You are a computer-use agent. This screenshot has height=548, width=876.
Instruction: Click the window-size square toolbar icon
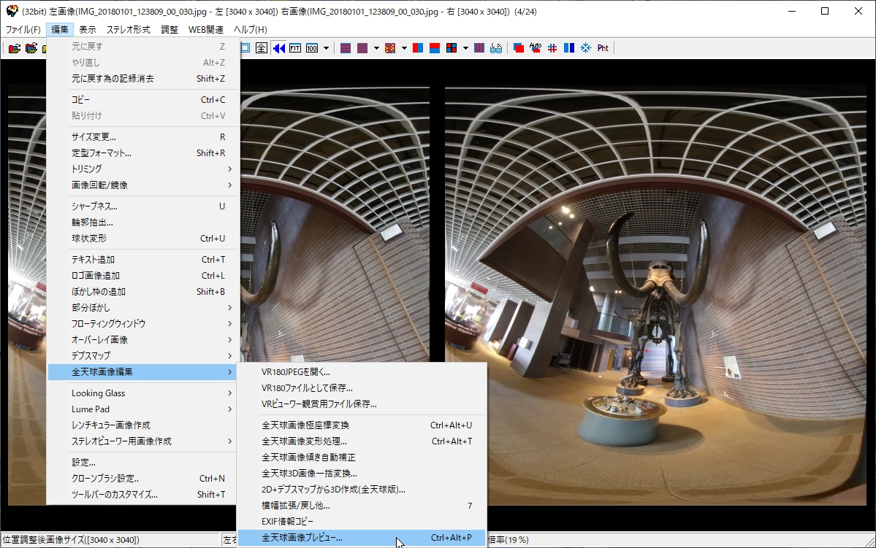coord(245,48)
